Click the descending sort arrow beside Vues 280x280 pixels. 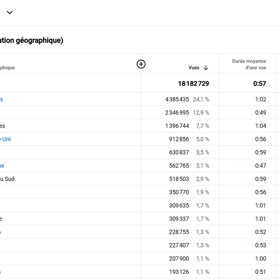(x=206, y=68)
